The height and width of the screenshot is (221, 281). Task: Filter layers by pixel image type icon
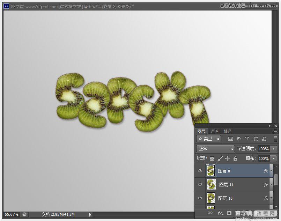point(230,139)
